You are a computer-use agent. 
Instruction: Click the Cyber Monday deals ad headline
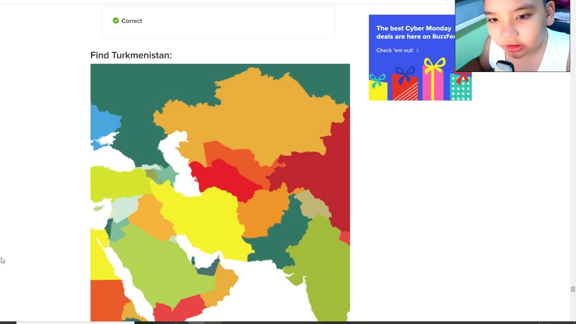click(x=415, y=32)
